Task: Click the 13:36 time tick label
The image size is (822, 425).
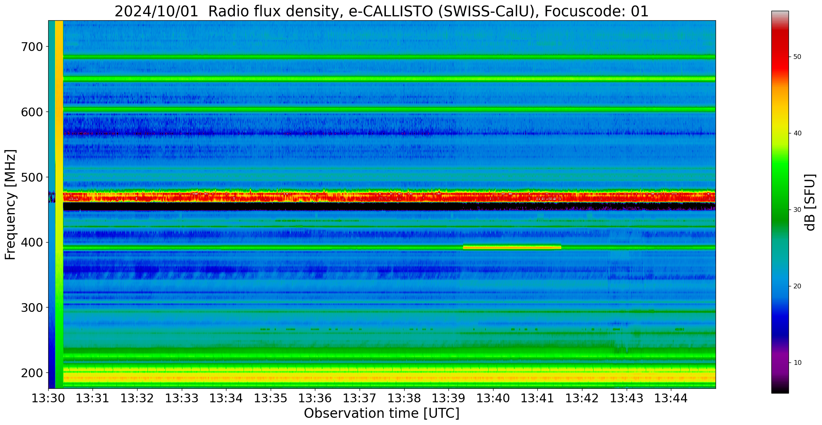Action: pyautogui.click(x=315, y=398)
